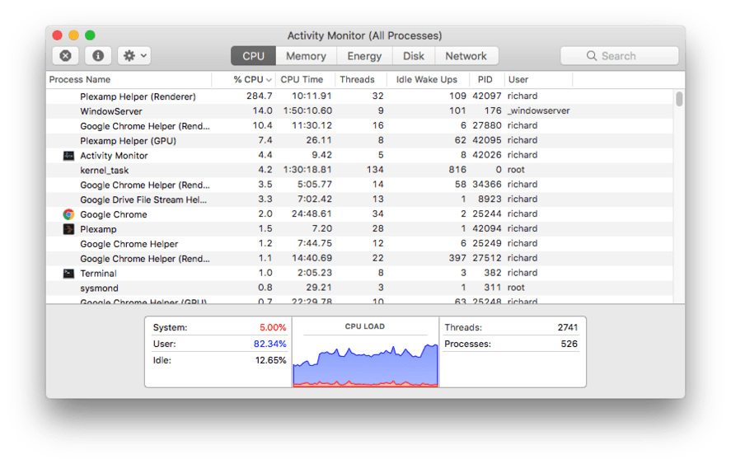The width and height of the screenshot is (731, 464).
Task: Select Plexamp Helper (GPU) process
Action: [x=359, y=140]
